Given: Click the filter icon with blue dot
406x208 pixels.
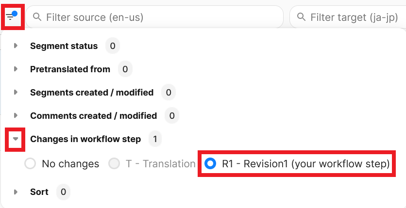Looking at the screenshot, I should pyautogui.click(x=11, y=17).
